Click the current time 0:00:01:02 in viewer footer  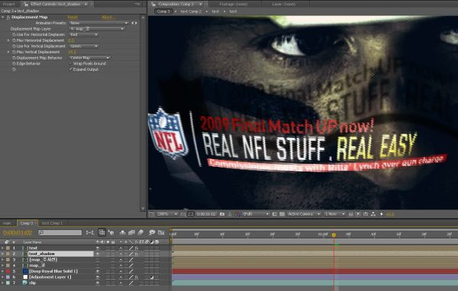click(x=206, y=214)
